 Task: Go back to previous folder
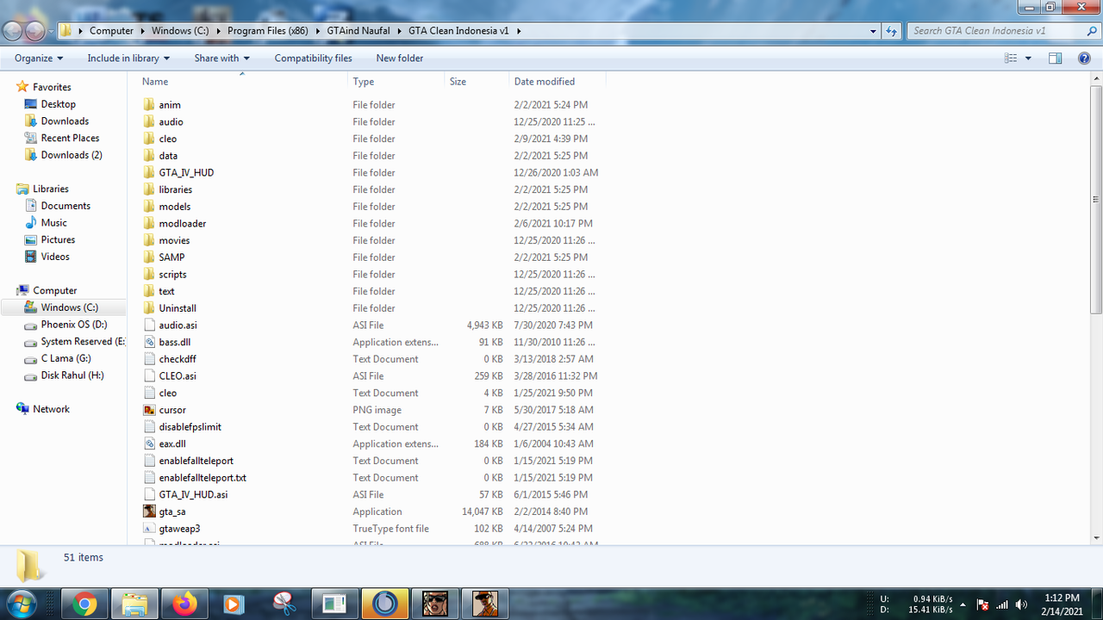(12, 31)
